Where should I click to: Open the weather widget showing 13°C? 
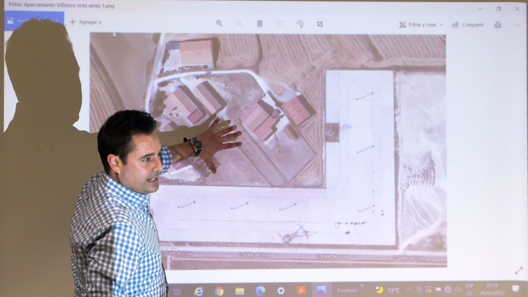point(388,290)
